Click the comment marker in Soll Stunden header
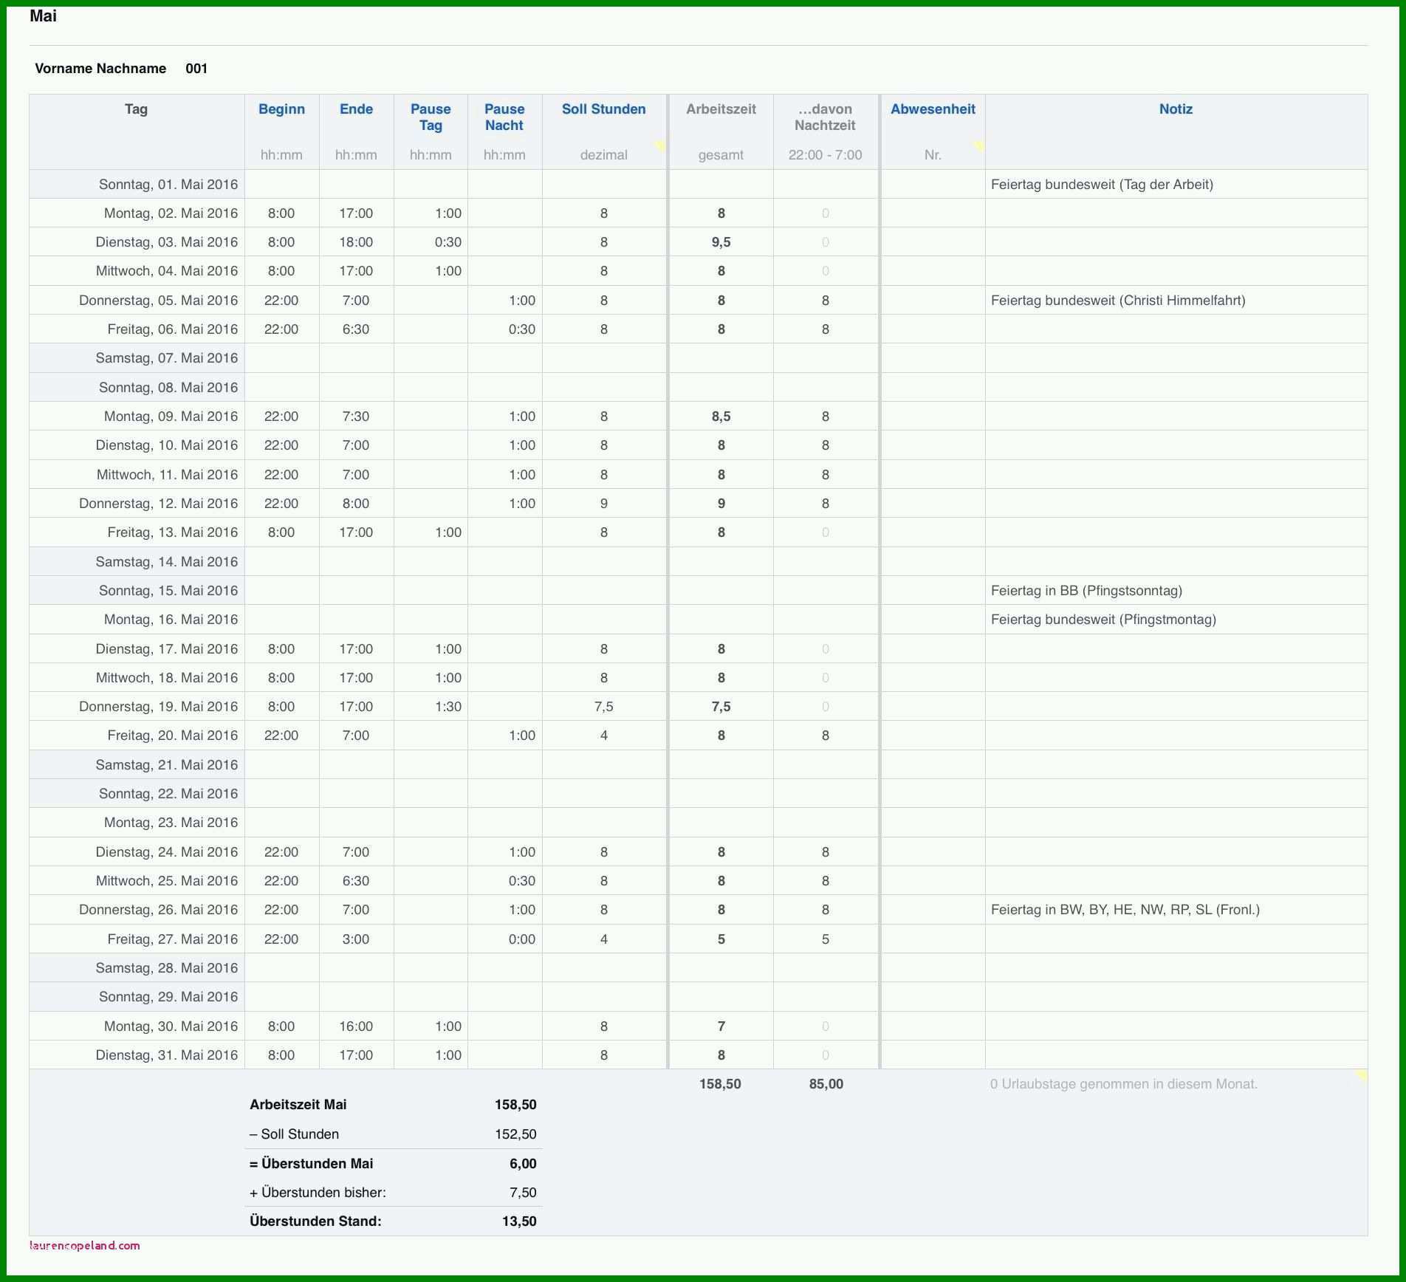1406x1282 pixels. point(660,145)
